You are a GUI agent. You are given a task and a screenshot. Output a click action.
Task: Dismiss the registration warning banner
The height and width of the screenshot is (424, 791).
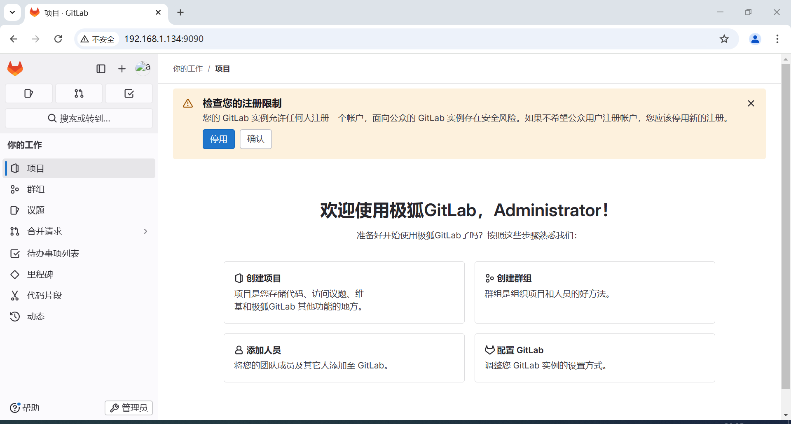(751, 103)
